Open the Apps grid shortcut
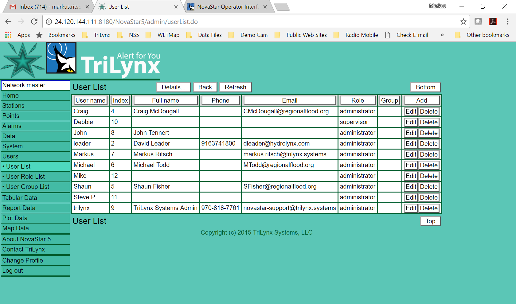 click(x=9, y=35)
